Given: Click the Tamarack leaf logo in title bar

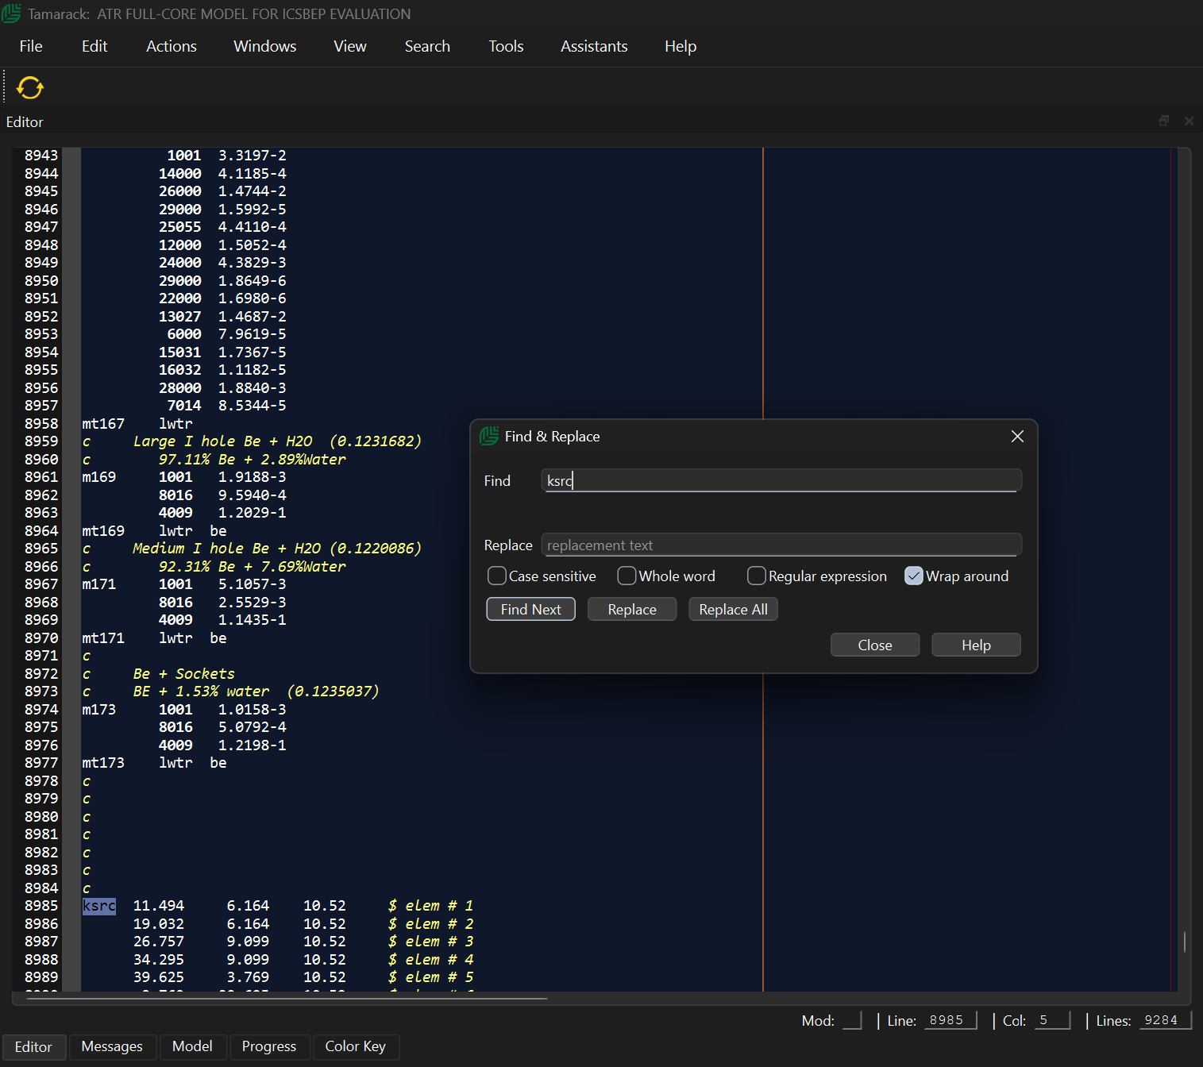Looking at the screenshot, I should (x=11, y=13).
